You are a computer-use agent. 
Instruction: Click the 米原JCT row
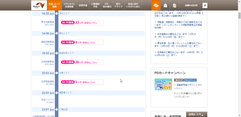(88, 73)
